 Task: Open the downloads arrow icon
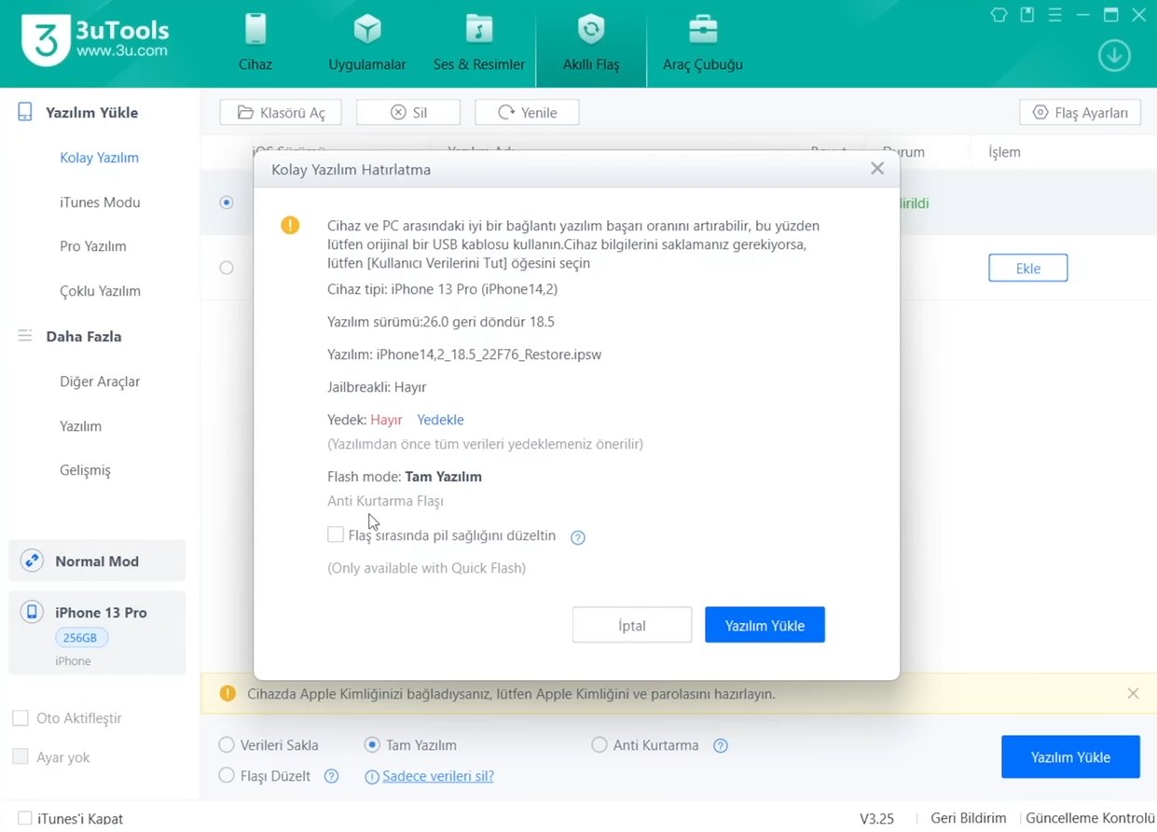point(1114,55)
